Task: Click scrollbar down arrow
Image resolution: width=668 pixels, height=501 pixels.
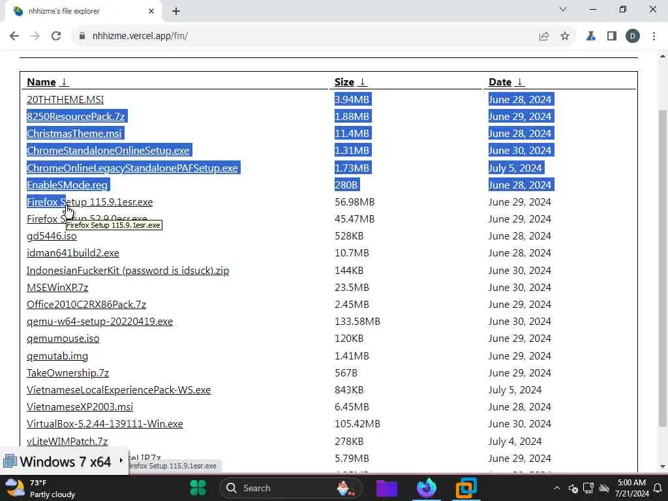Action: tap(663, 467)
